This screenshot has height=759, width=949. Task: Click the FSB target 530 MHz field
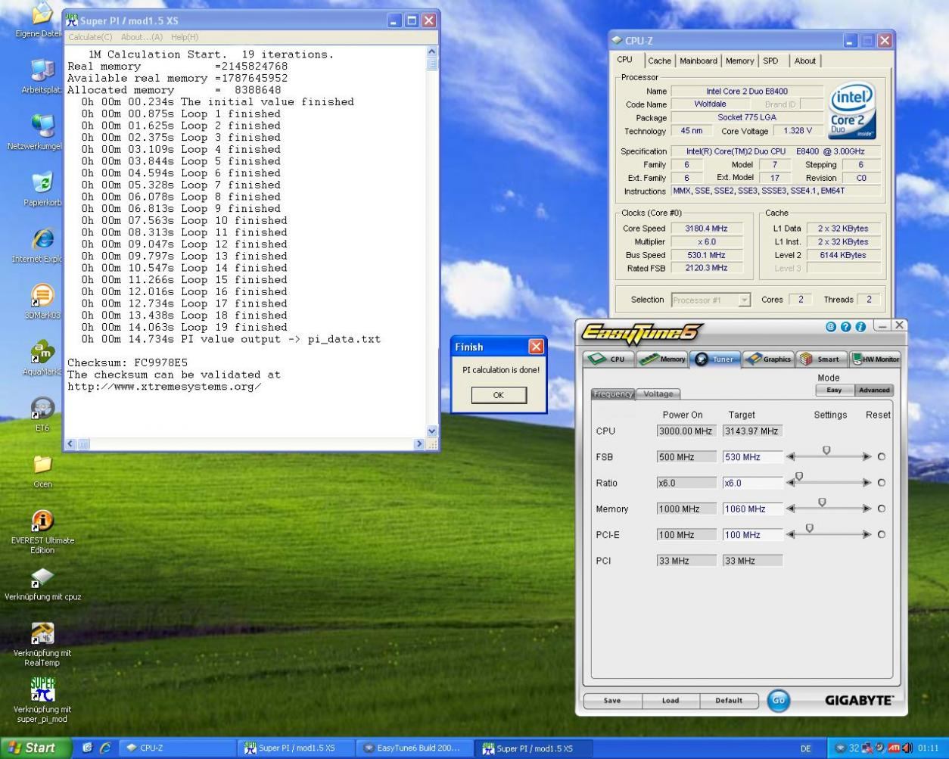coord(752,457)
